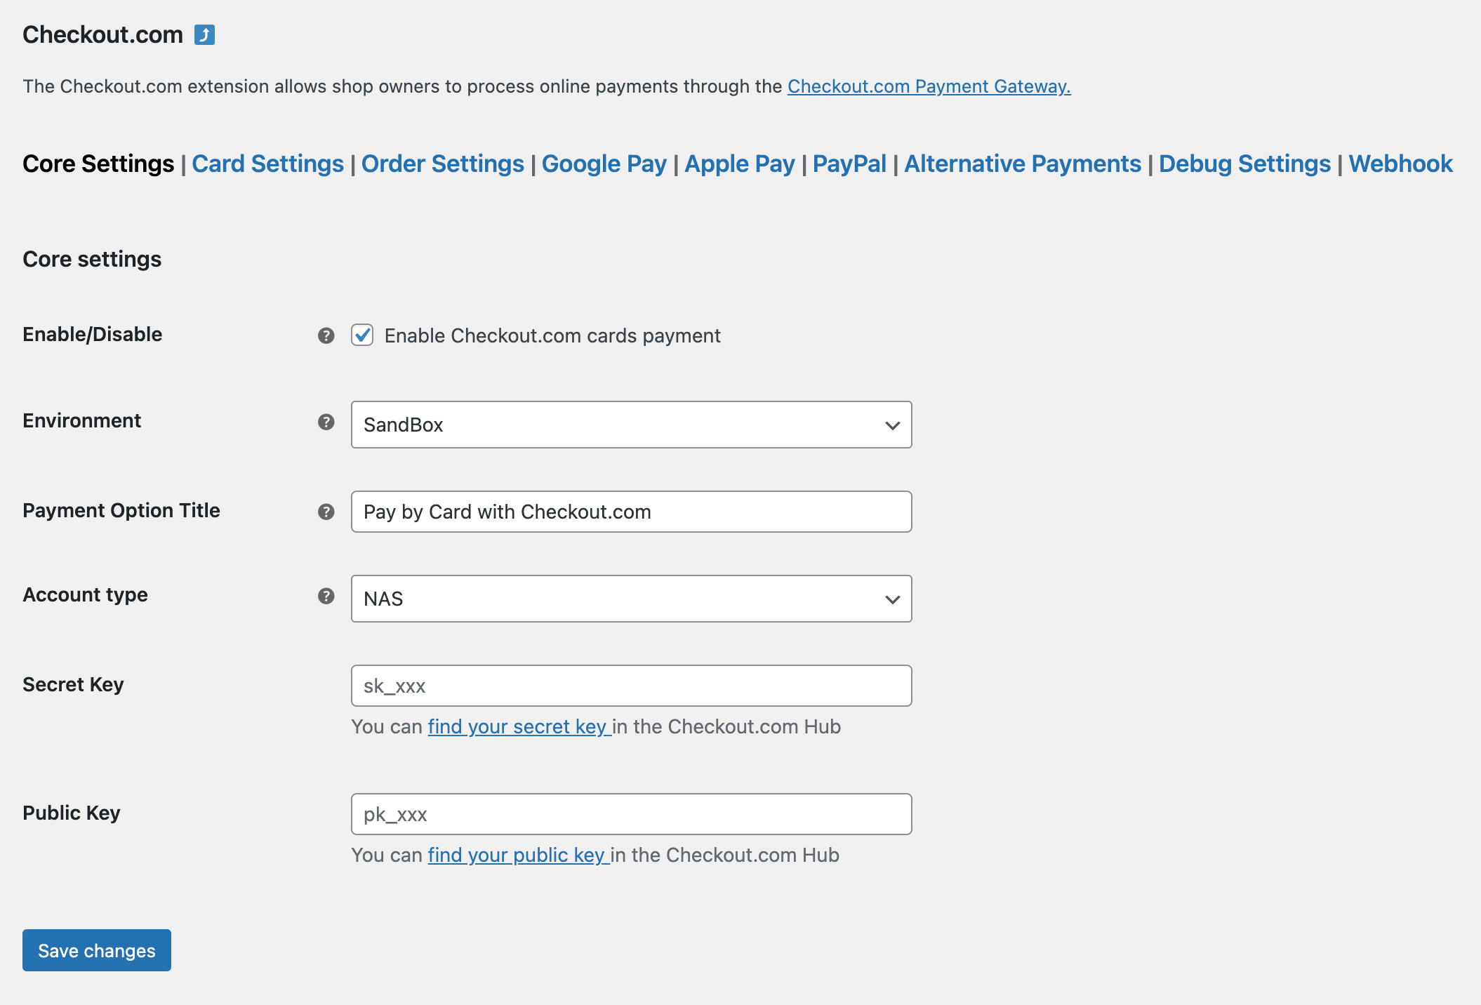Open the Environment SandBox dropdown
Screen dimensions: 1481x1005
pos(631,425)
